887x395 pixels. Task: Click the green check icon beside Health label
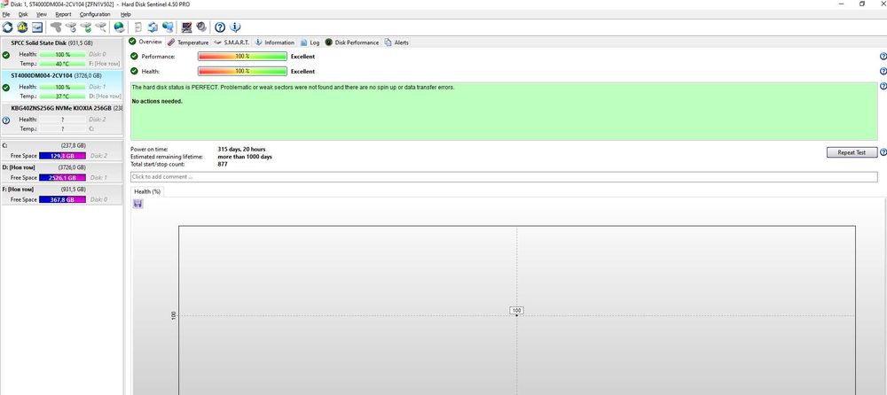pos(134,71)
